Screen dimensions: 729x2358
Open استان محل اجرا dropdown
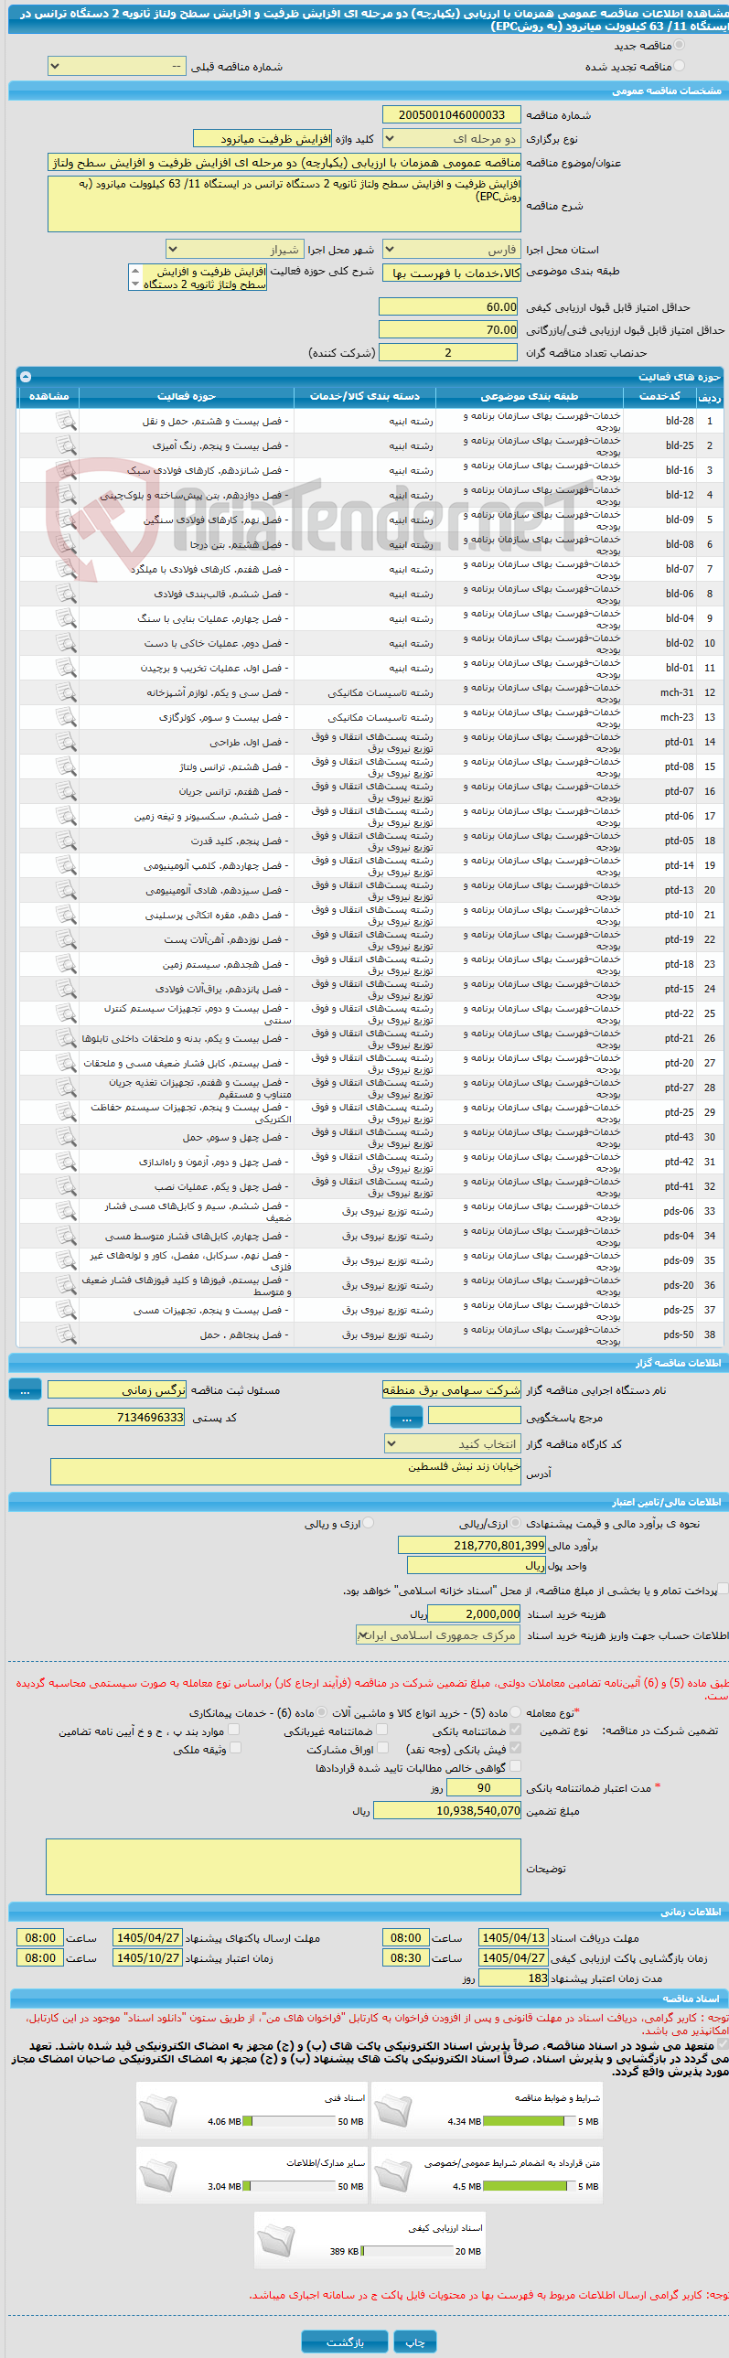[452, 249]
